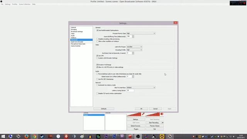Adjust Scene Buffering Time spinner arrows

tap(133, 36)
